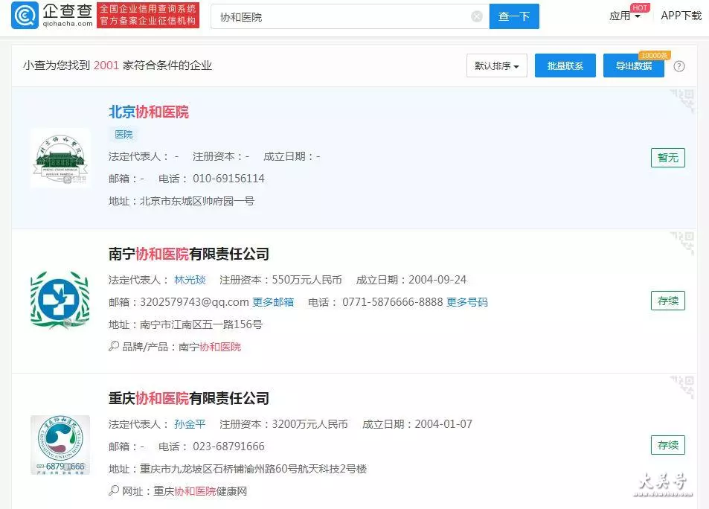Open website link 重庆协和医院健康网
The height and width of the screenshot is (509, 709).
coord(200,491)
